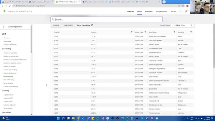Open the taskbar clock and date
Viewport: 215px width, 121px height.
[208, 118]
